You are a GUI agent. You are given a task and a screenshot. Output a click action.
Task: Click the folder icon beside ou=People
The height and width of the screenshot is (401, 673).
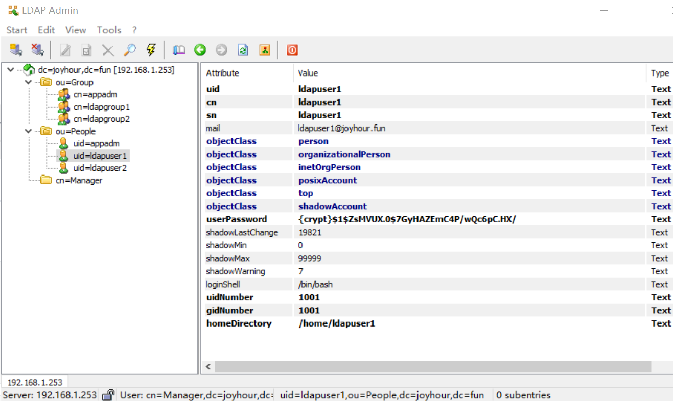tap(46, 131)
